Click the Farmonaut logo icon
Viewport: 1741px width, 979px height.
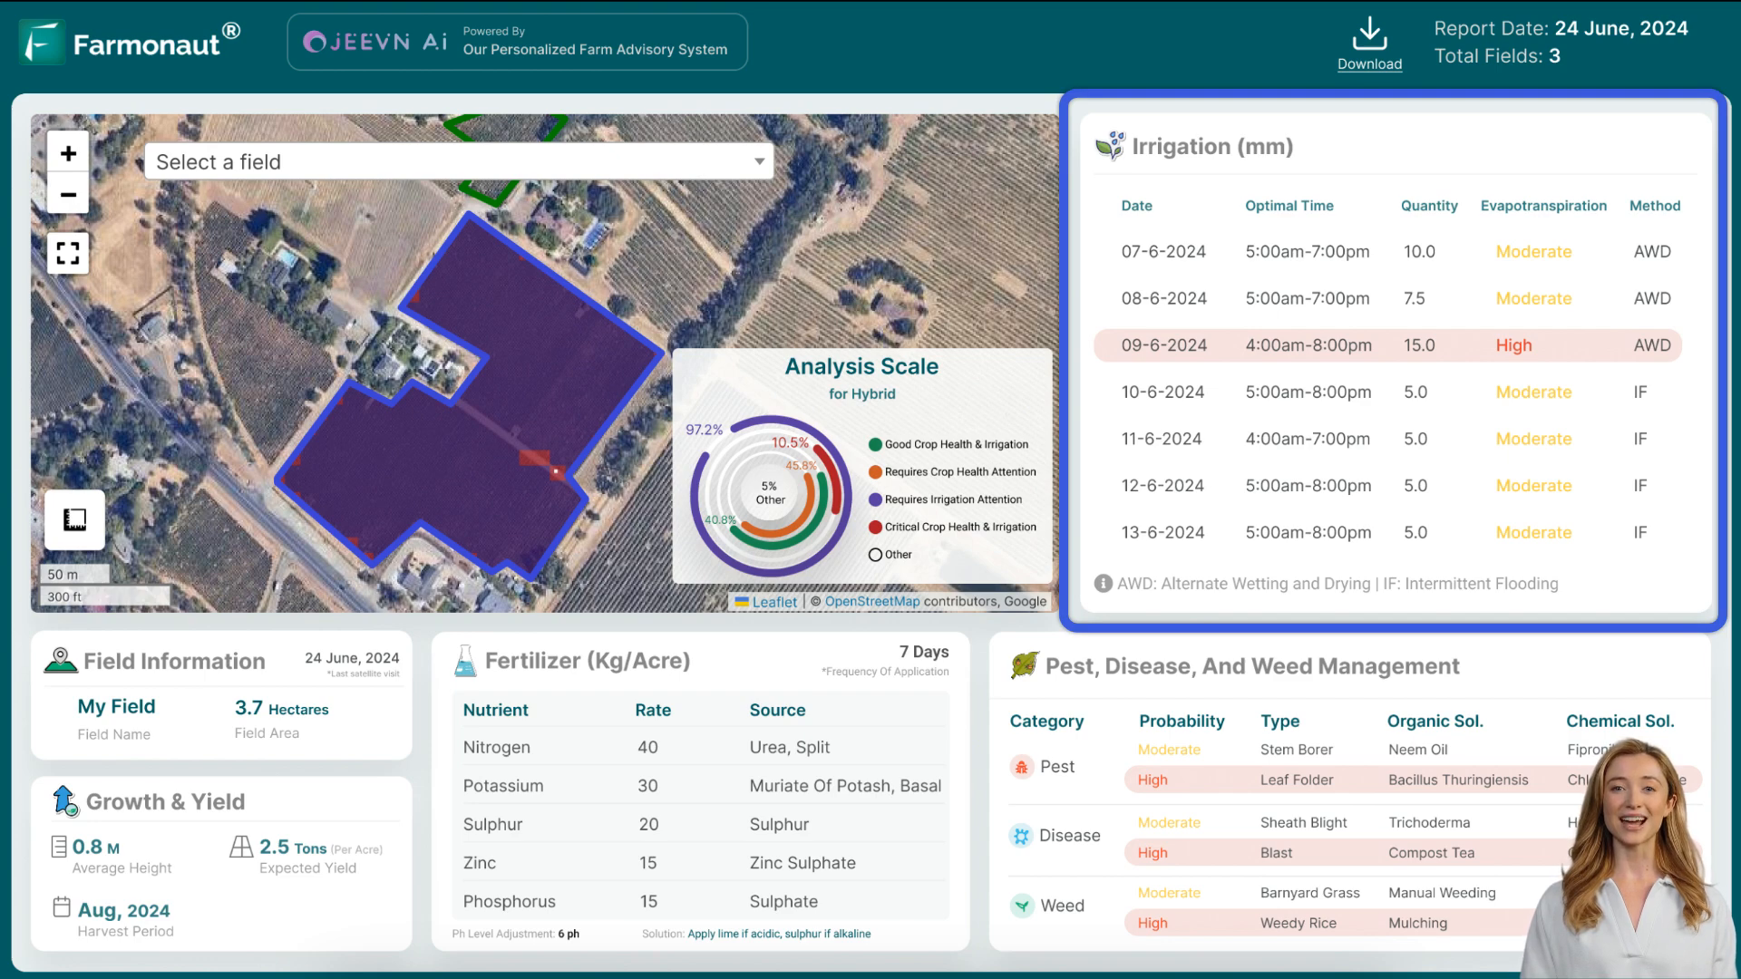pos(43,40)
